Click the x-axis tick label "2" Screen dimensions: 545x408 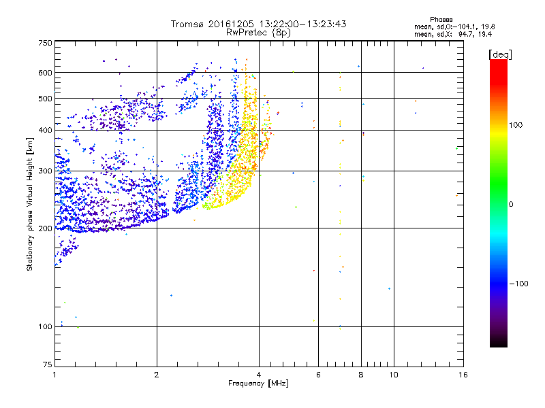point(157,375)
